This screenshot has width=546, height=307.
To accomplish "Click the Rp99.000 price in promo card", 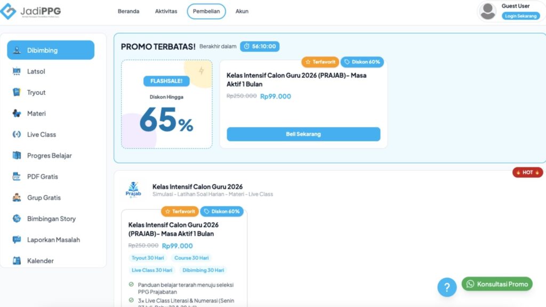I will pos(276,96).
